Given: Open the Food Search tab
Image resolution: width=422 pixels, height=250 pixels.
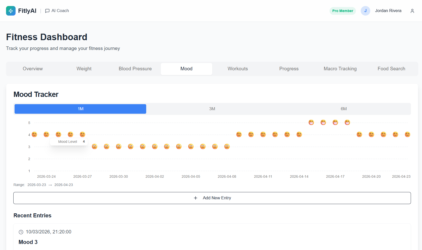Looking at the screenshot, I should (x=391, y=69).
